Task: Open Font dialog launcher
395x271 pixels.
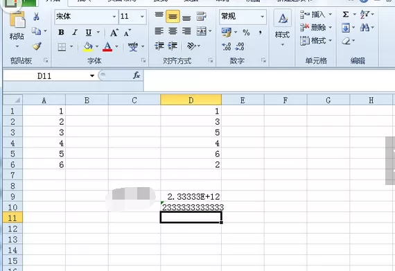Action: tap(143, 60)
